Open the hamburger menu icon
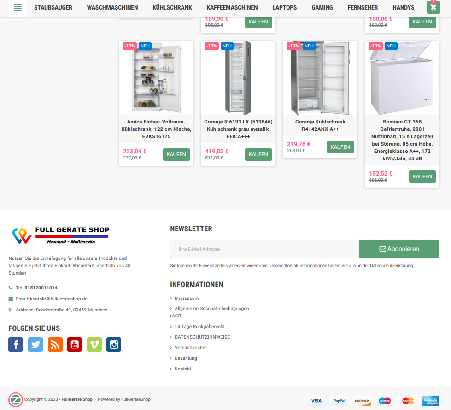The width and height of the screenshot is (451, 410). (18, 7)
